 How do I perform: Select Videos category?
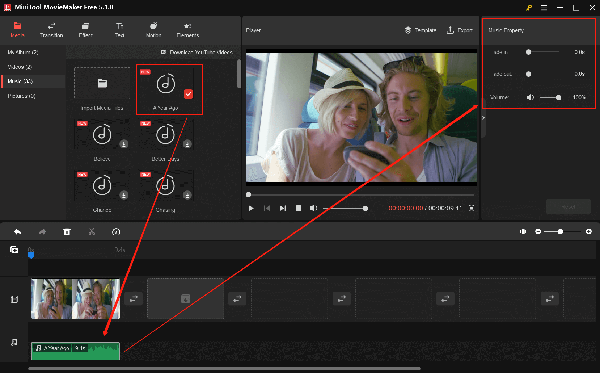click(x=20, y=67)
